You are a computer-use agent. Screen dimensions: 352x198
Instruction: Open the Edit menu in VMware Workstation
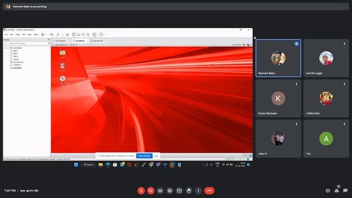[12, 35]
